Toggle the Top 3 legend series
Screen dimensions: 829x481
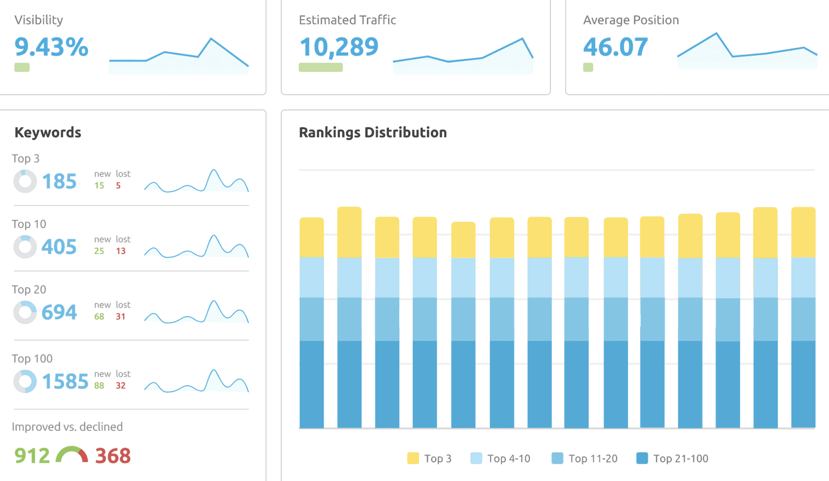[x=429, y=458]
